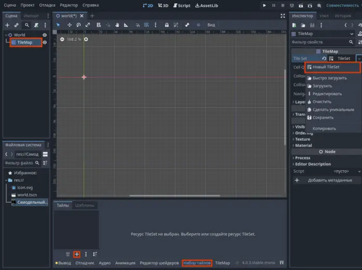Screen dimensions: 362x270
Task: Expand the Process section in inspector
Action: [x=303, y=158]
